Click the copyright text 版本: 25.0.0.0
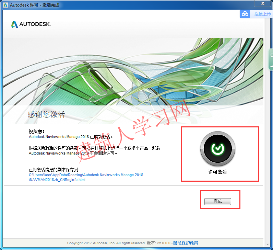 (158, 243)
